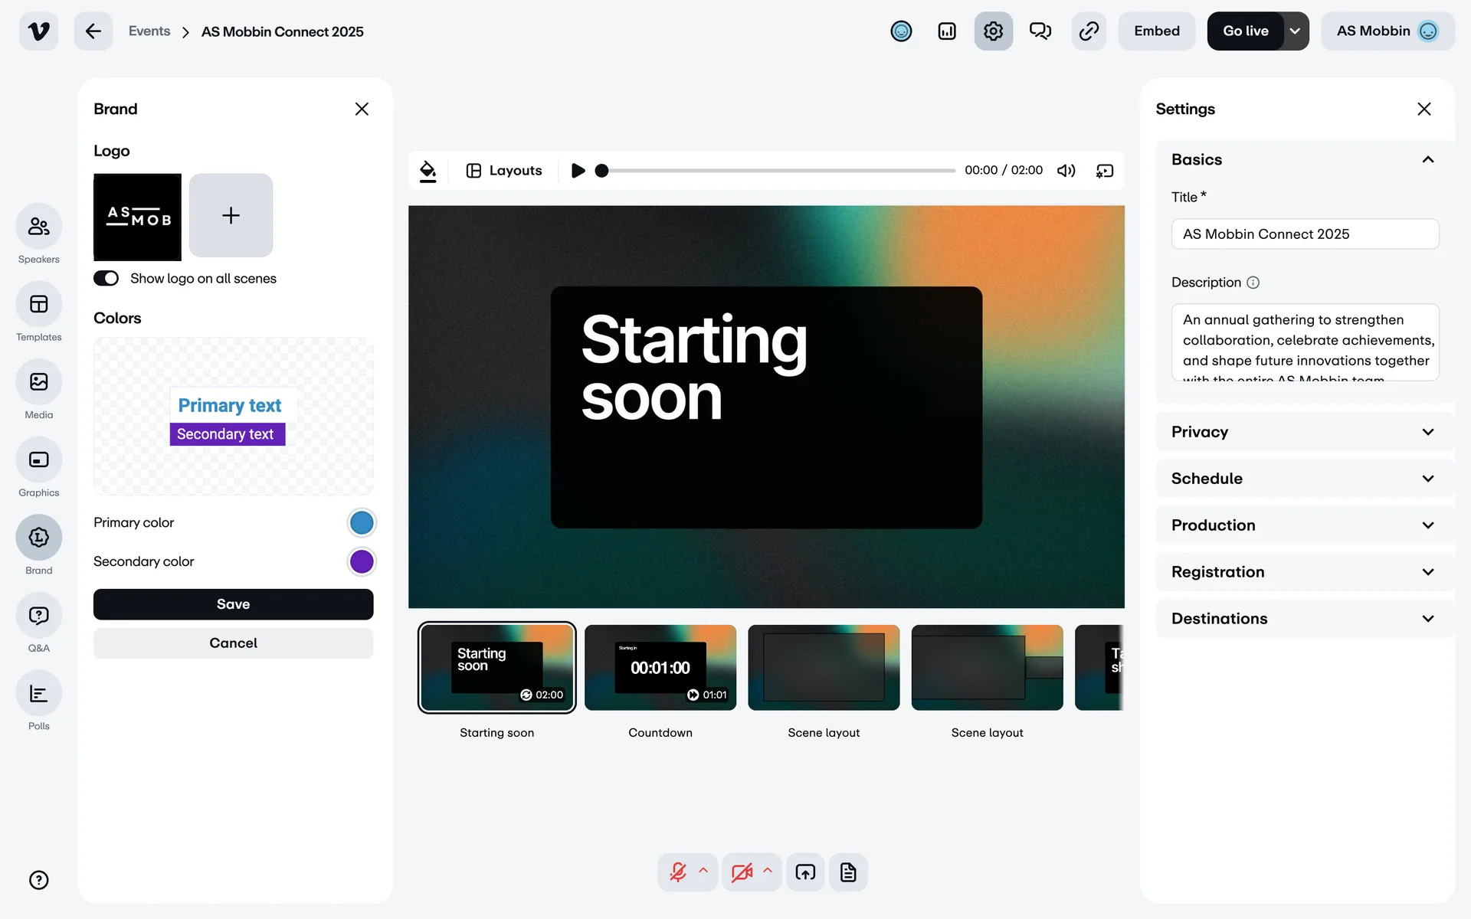The height and width of the screenshot is (919, 1471).
Task: Unmute the microphone
Action: (x=678, y=872)
